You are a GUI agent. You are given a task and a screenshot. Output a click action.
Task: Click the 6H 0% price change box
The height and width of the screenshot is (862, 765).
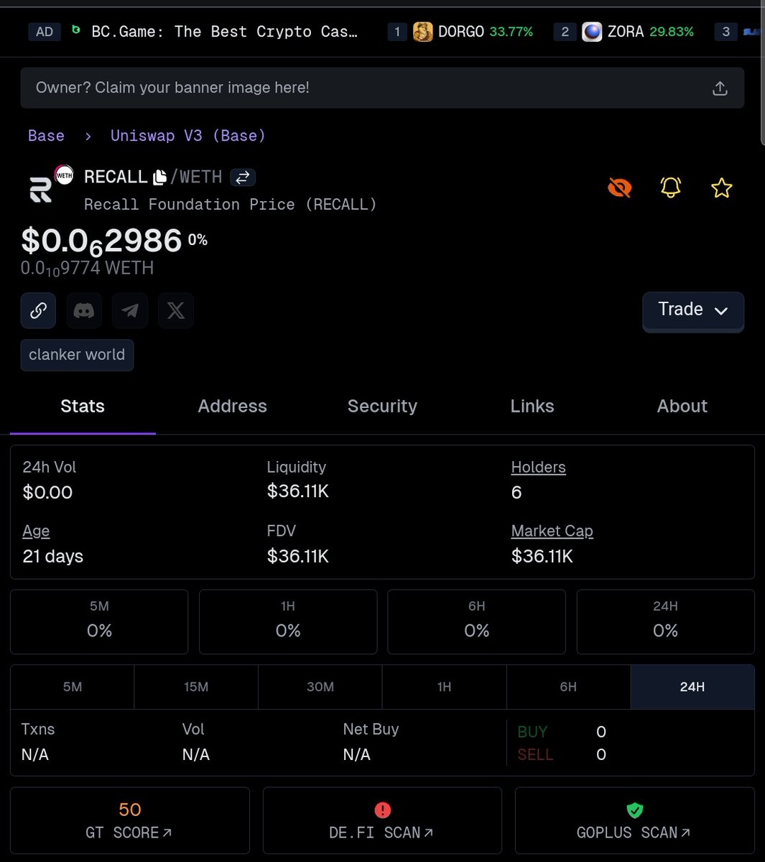pos(477,622)
